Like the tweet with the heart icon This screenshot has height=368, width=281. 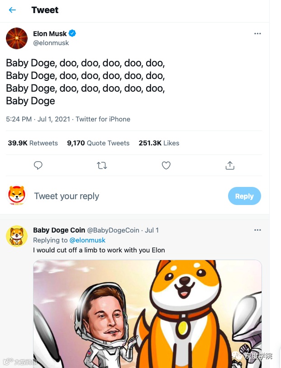[x=166, y=166]
